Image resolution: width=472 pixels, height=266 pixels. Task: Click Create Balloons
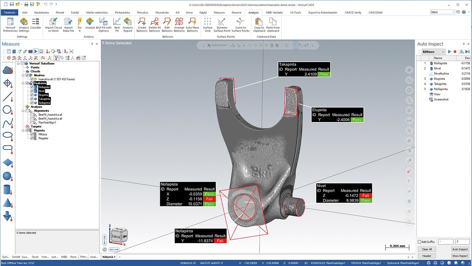(x=142, y=25)
